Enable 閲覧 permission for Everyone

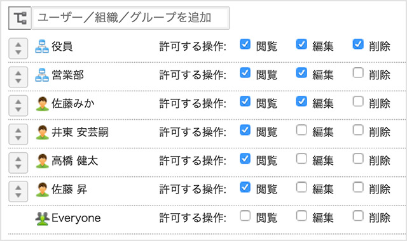(x=245, y=216)
